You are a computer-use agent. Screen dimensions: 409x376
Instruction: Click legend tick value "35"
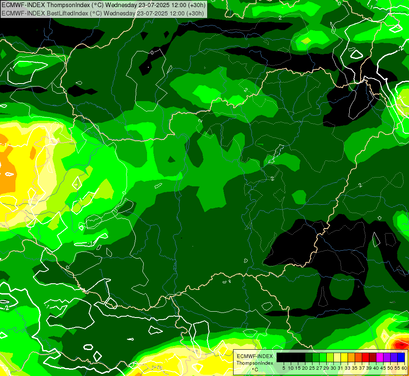[355, 368]
